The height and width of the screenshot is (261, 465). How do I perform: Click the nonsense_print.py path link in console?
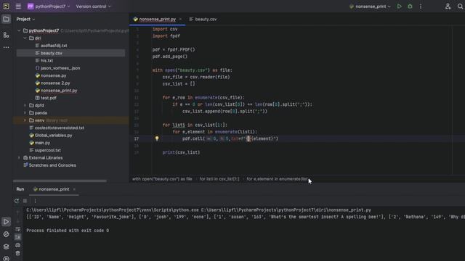coord(286,210)
